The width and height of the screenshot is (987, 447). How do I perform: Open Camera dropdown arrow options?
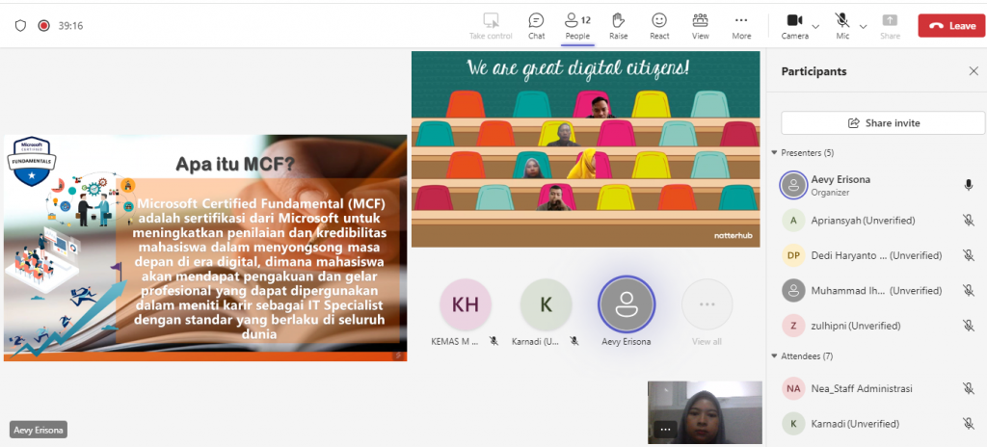[815, 26]
